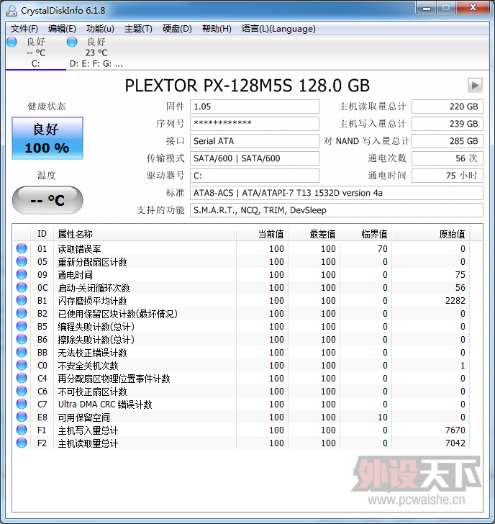This screenshot has height=524, width=495.
Task: Minimize the CrystalDiskInfo window
Action: (x=427, y=8)
